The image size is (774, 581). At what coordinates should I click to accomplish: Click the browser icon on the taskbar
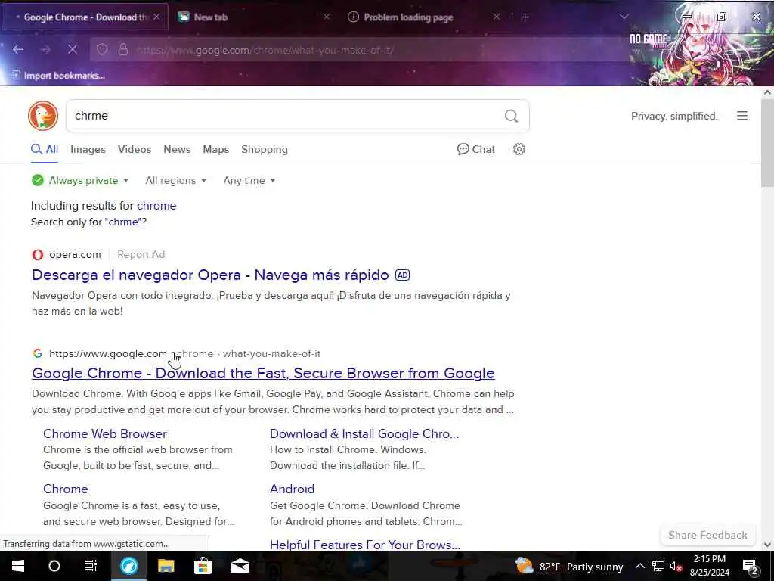pyautogui.click(x=128, y=566)
